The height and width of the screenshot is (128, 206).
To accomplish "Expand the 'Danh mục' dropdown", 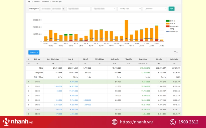I will point(155,9).
